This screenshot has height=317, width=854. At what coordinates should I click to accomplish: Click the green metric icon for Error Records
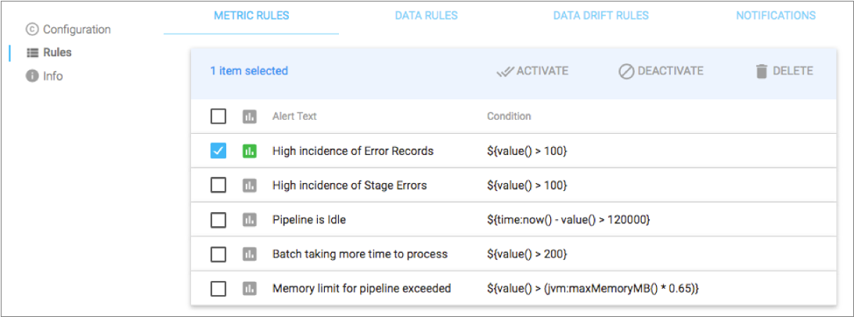[250, 151]
